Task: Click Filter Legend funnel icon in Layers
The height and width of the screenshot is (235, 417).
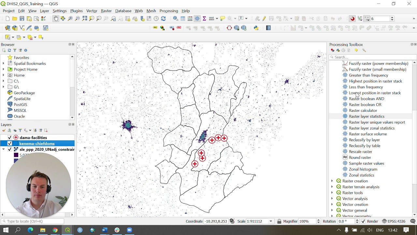Action: (x=20, y=130)
